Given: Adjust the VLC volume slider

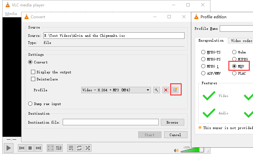Looking at the screenshot, I should click(x=192, y=150).
